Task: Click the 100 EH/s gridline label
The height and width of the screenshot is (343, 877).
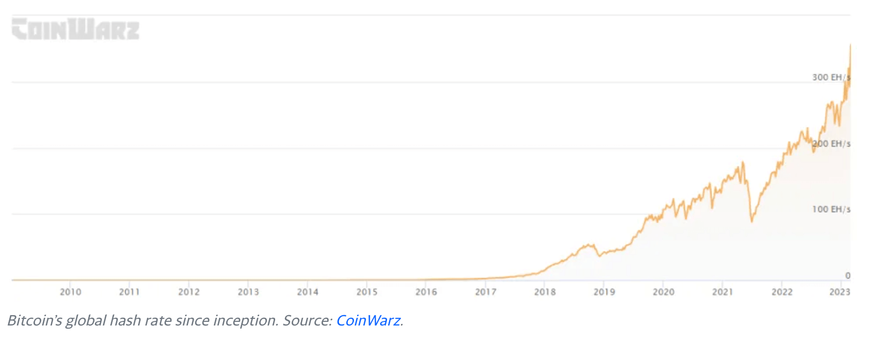Action: tap(832, 209)
